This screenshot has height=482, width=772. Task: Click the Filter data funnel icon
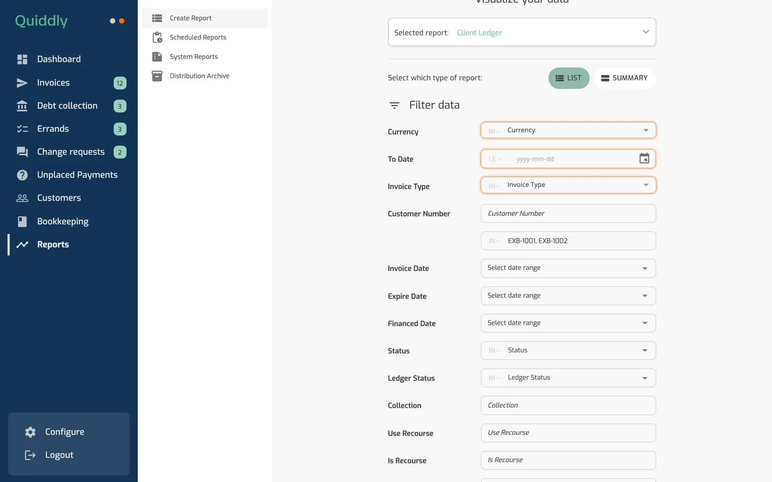pos(395,106)
